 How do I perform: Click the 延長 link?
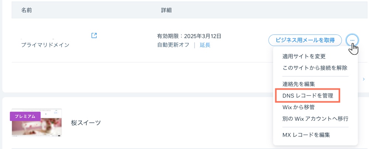(205, 45)
